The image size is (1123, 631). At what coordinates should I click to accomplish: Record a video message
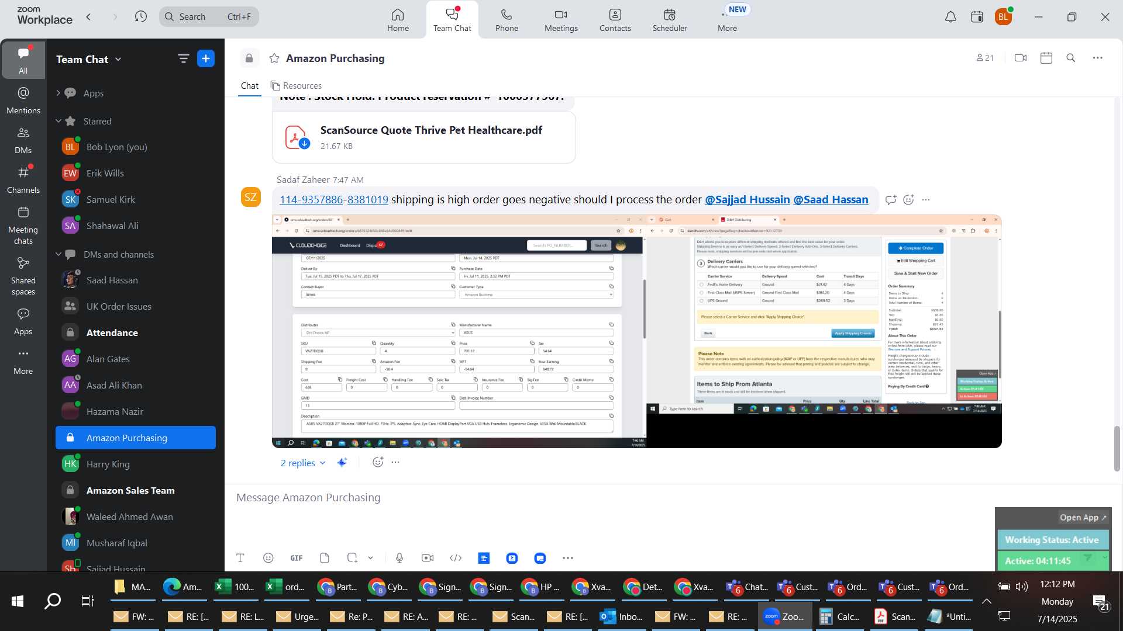coord(428,558)
